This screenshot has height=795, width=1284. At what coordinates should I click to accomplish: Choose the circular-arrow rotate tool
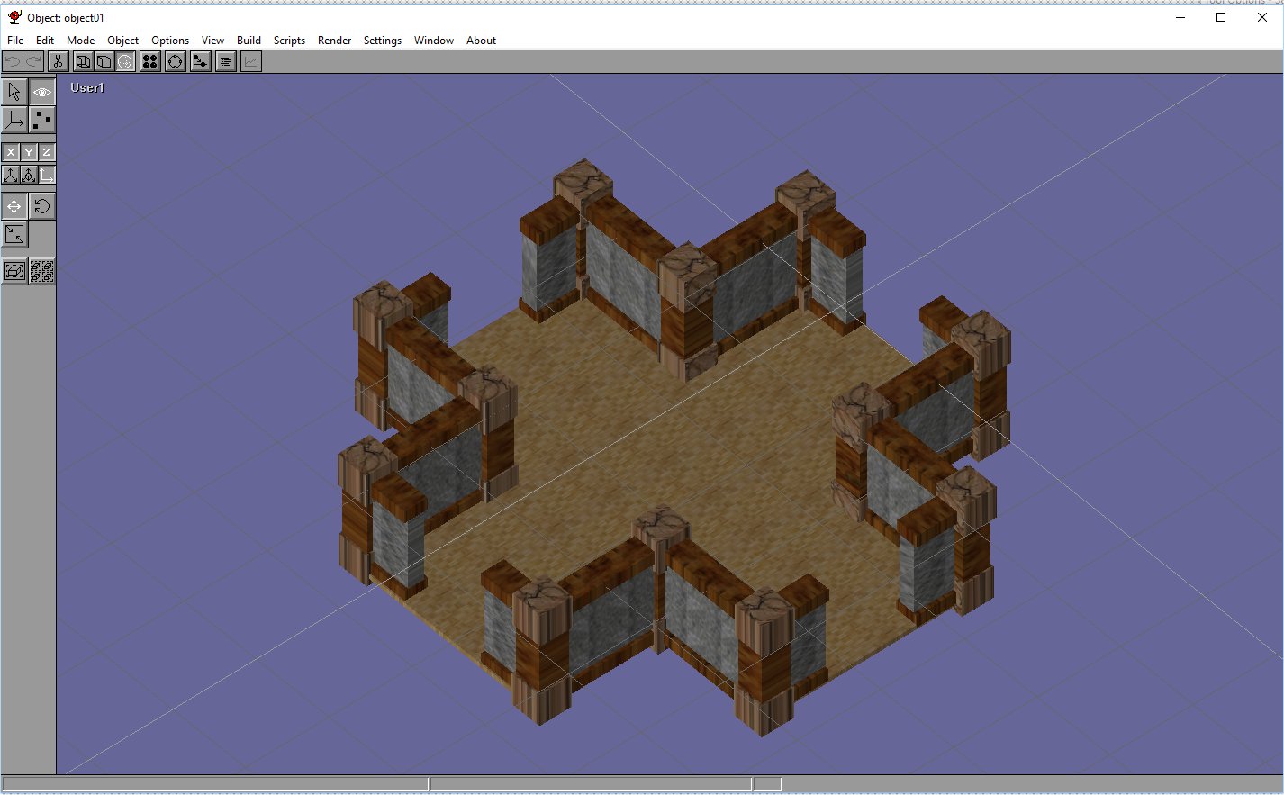pos(42,206)
